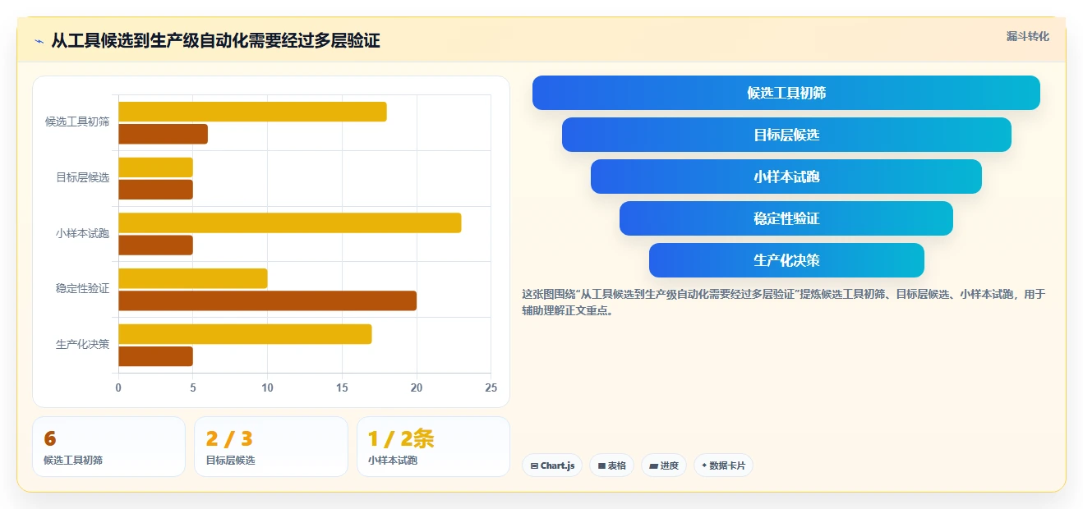This screenshot has width=1083, height=509.
Task: Click the brown bar for 小样本试跑
Action: (x=155, y=245)
